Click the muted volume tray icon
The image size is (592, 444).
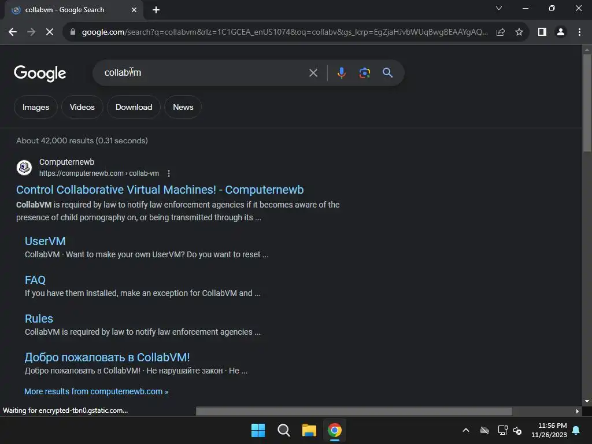point(517,430)
